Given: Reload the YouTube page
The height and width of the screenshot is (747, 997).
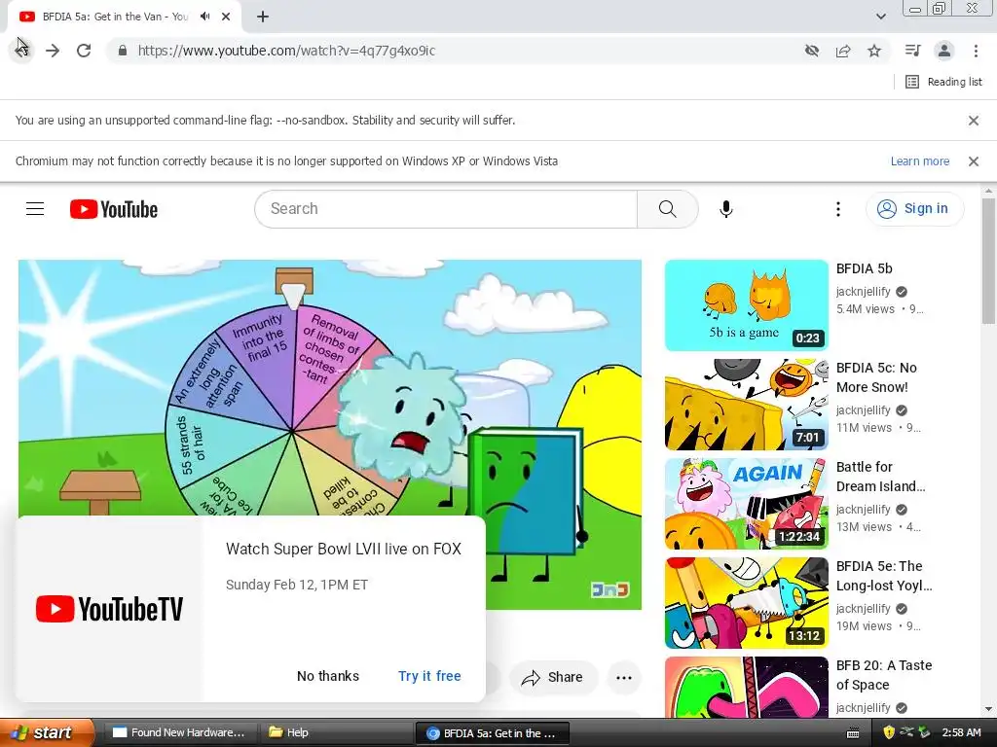Looking at the screenshot, I should 84,51.
